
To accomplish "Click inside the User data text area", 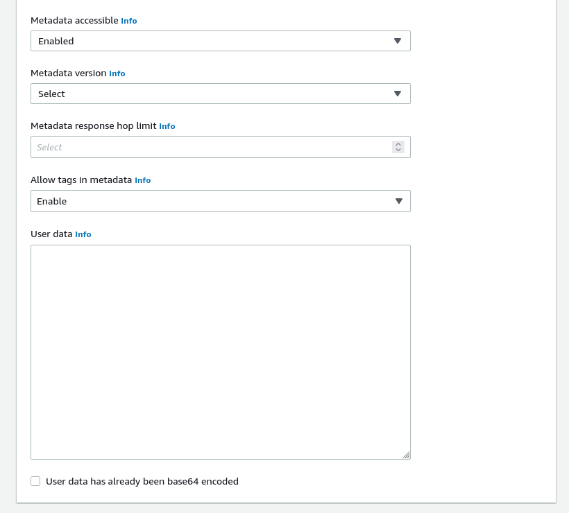I will click(x=220, y=351).
